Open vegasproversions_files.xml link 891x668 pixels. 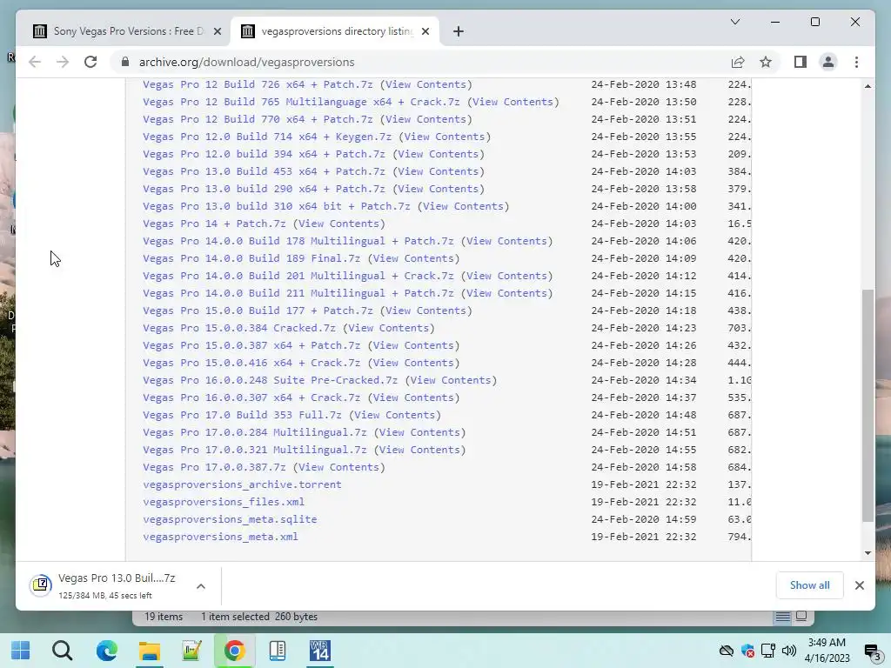tap(224, 502)
